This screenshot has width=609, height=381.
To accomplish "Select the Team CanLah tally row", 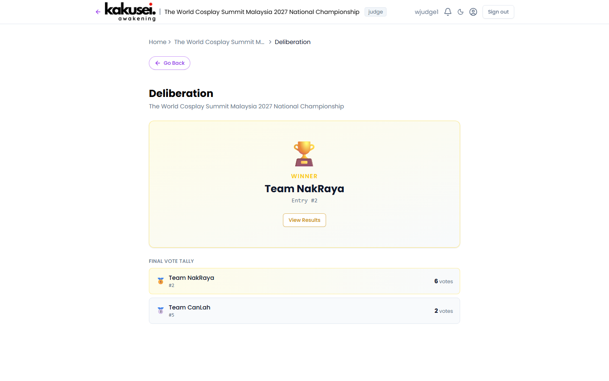I will coord(304,310).
